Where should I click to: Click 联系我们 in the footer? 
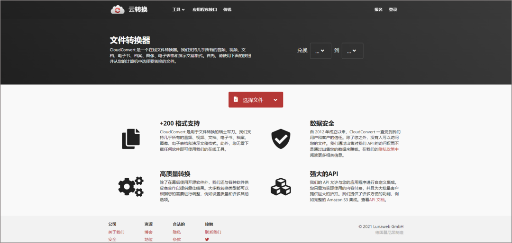click(x=213, y=232)
